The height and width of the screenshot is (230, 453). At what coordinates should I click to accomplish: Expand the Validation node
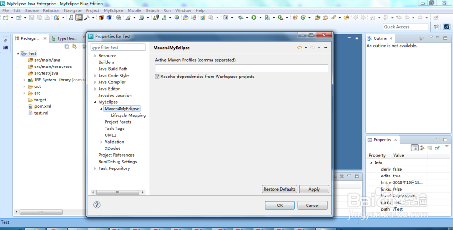tap(101, 142)
